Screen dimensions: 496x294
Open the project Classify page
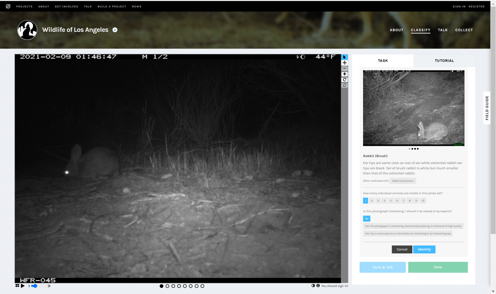pyautogui.click(x=421, y=30)
